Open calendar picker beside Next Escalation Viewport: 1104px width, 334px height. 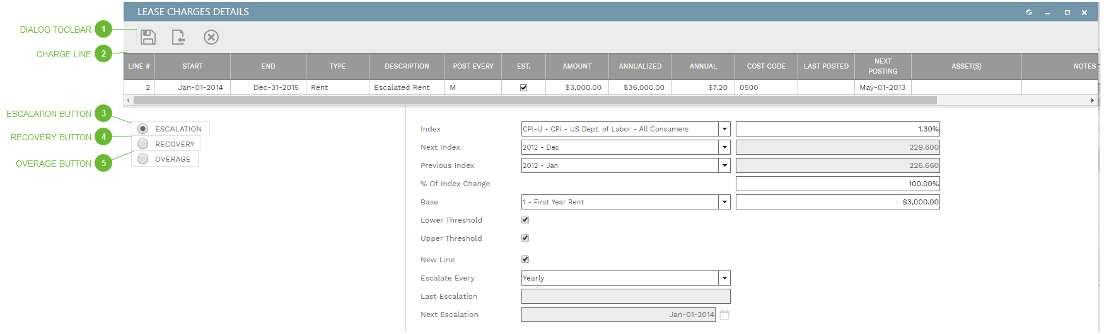tap(724, 315)
